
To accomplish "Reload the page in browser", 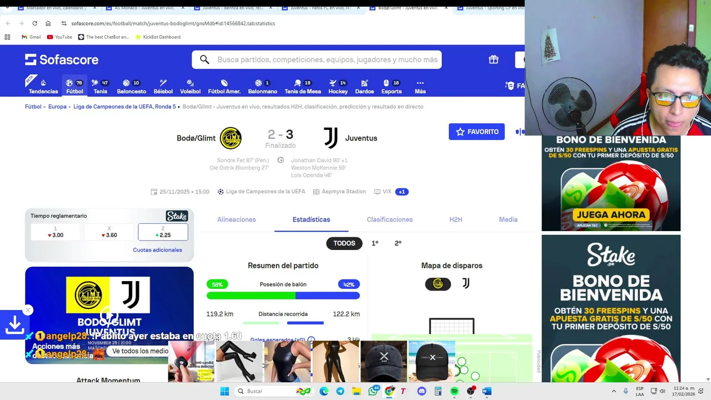I will coord(34,23).
